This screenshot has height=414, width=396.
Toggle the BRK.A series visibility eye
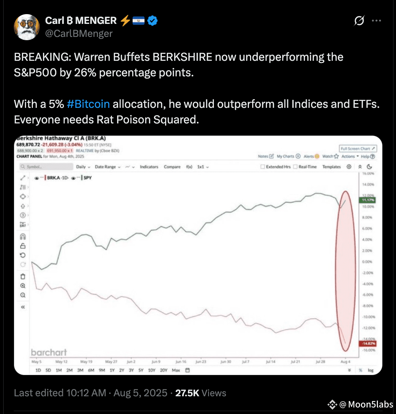click(36, 178)
